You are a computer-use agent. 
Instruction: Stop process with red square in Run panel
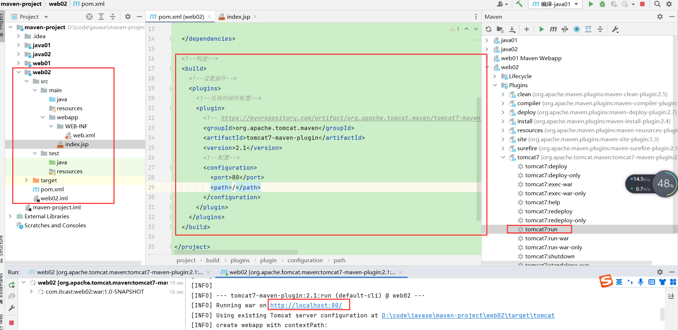12,323
